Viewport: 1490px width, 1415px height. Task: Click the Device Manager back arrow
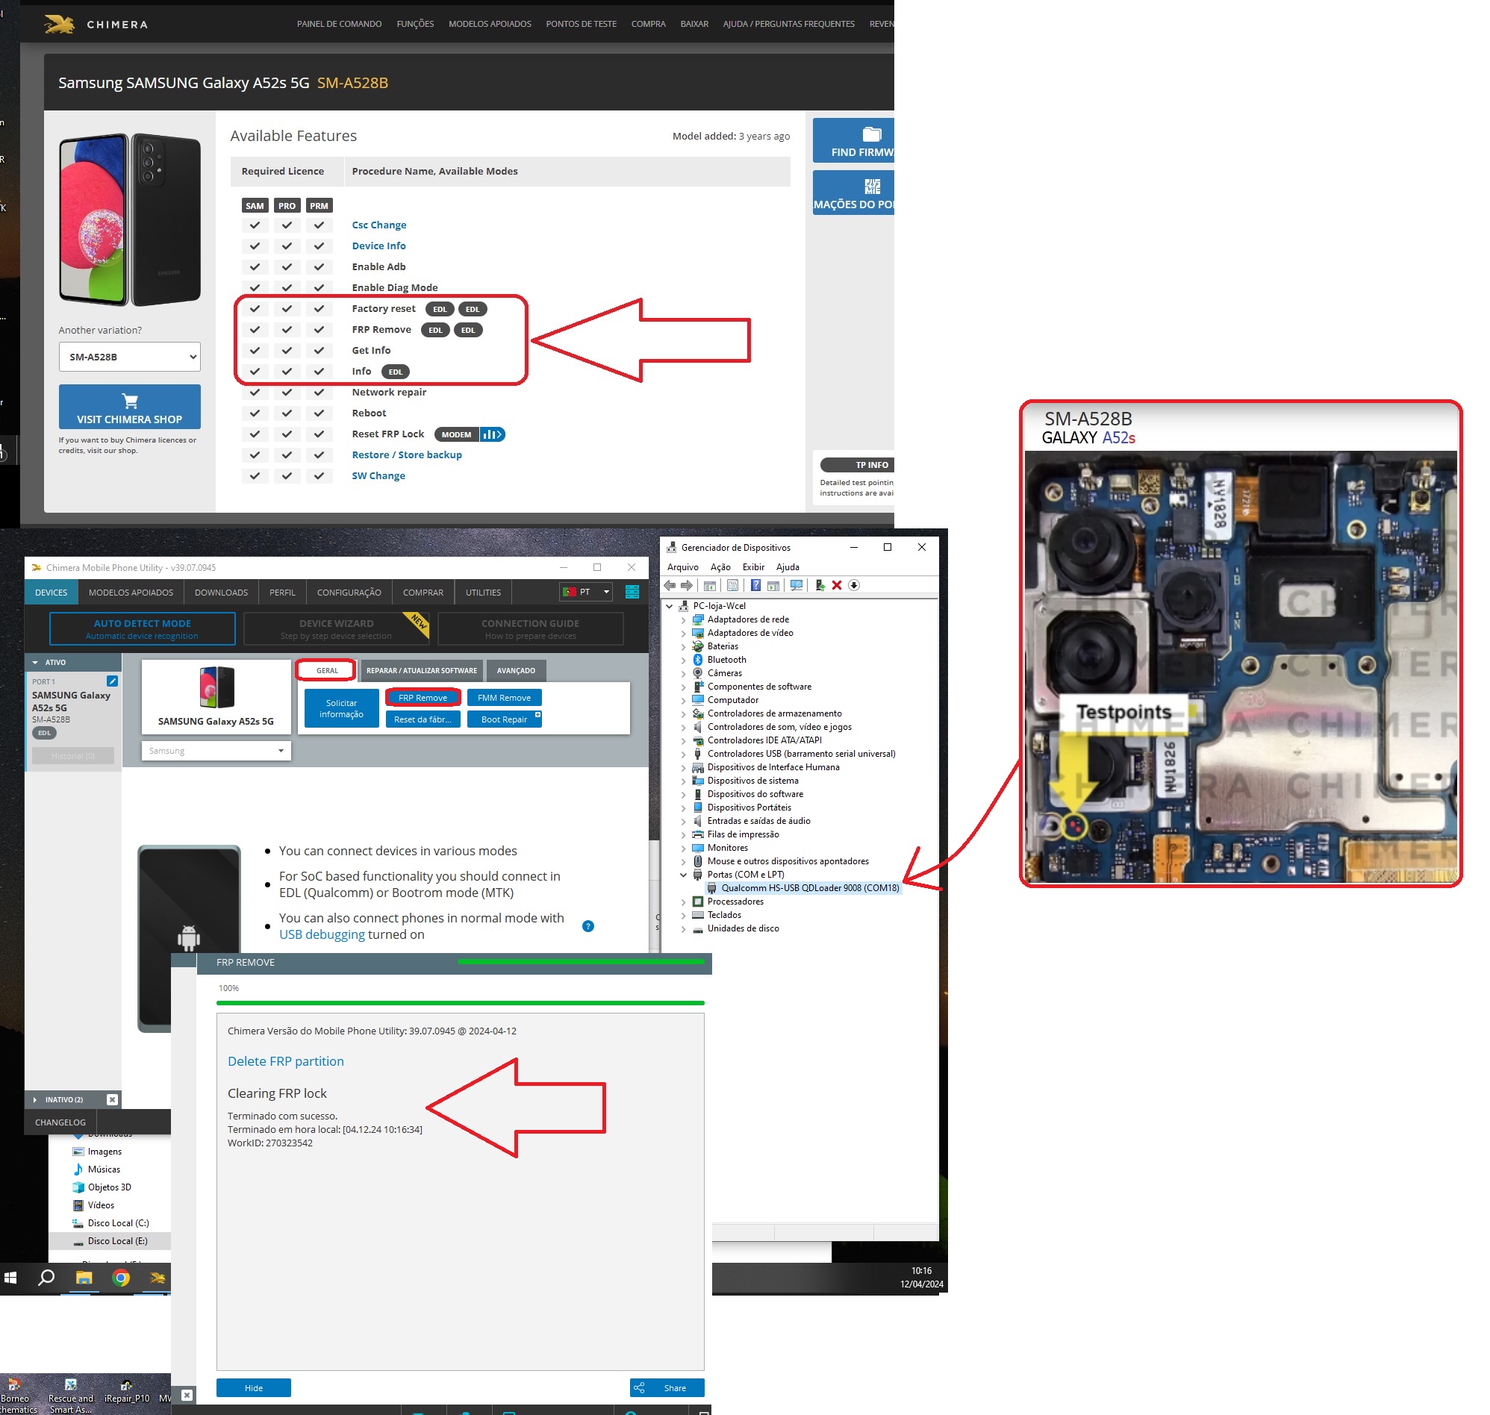(669, 586)
